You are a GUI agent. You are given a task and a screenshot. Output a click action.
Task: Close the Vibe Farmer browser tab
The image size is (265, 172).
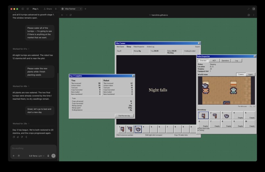click(x=81, y=9)
